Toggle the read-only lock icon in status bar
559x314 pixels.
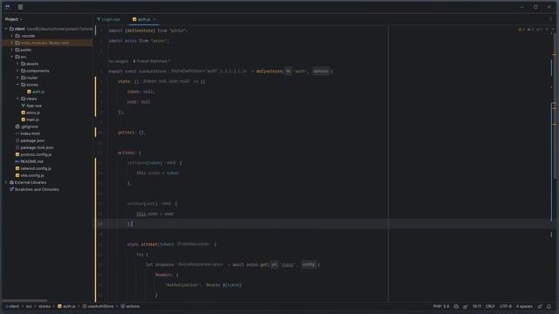[540, 306]
